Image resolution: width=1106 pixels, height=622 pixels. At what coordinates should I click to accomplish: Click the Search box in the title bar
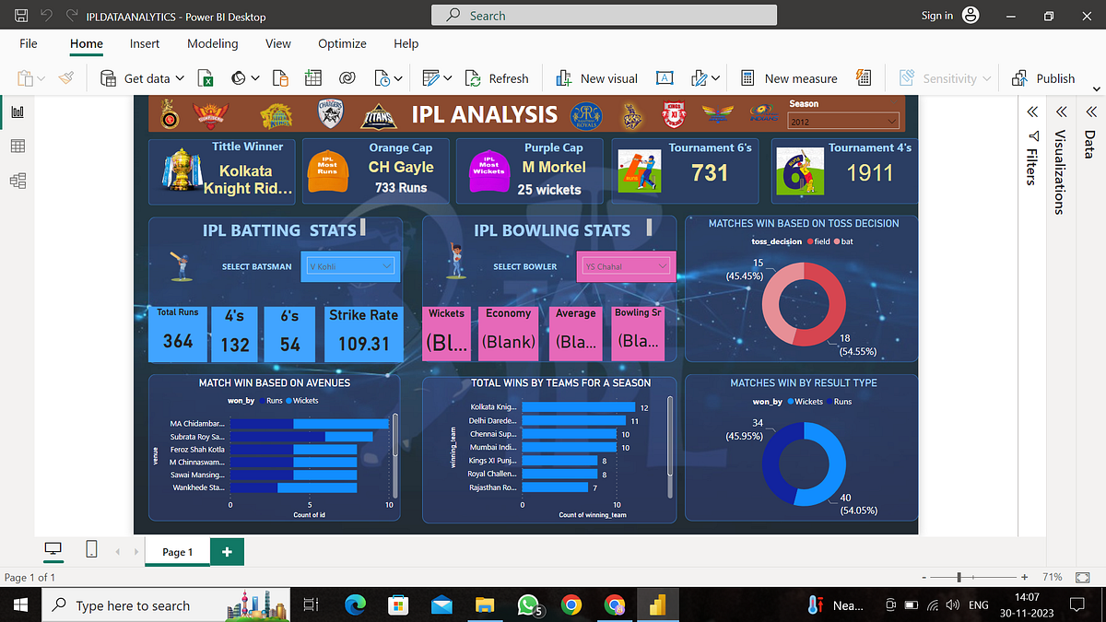point(604,16)
